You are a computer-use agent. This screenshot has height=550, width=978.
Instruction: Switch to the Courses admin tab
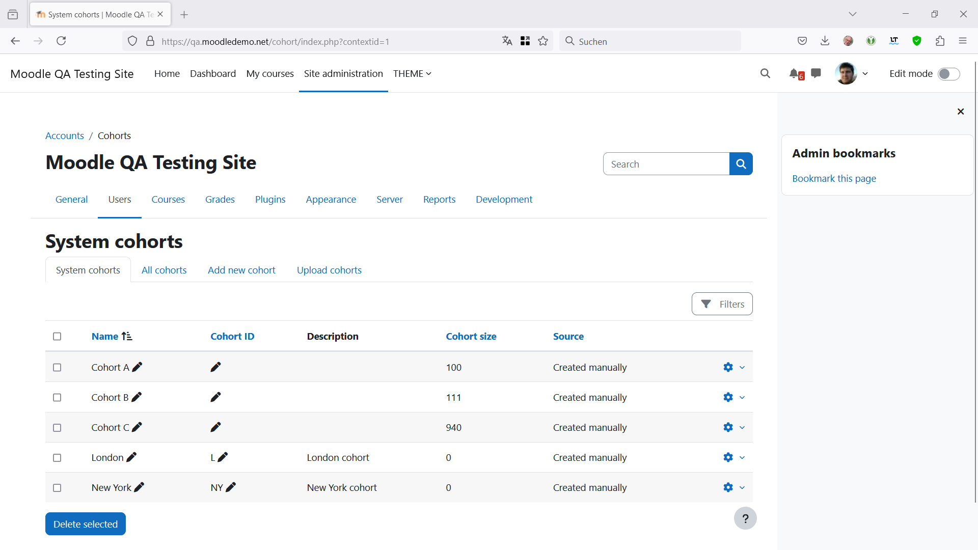[168, 199]
